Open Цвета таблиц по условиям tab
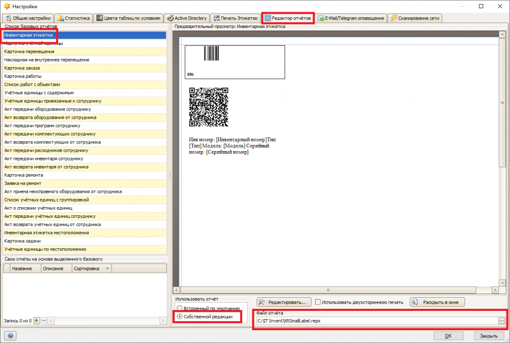510x343 pixels. (129, 18)
